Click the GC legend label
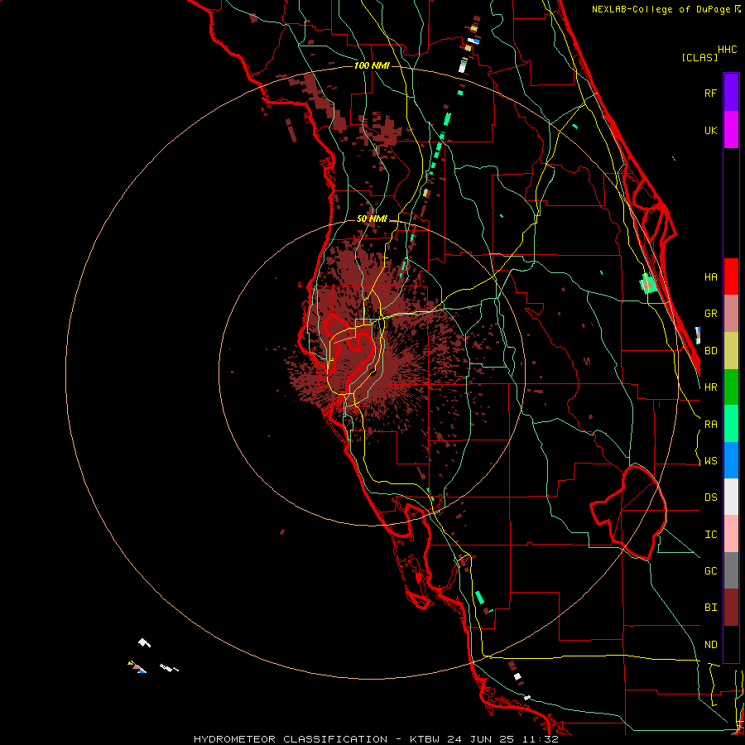Image resolution: width=745 pixels, height=745 pixels. pos(710,571)
